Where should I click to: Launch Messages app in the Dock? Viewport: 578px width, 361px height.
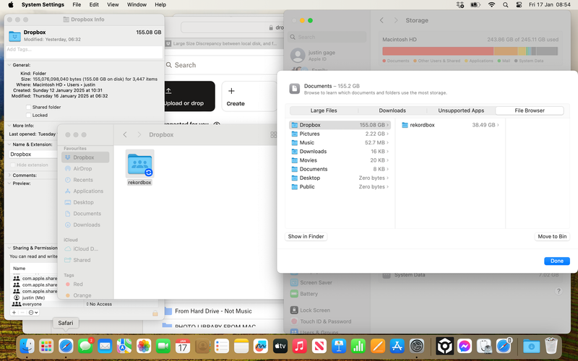(85, 346)
